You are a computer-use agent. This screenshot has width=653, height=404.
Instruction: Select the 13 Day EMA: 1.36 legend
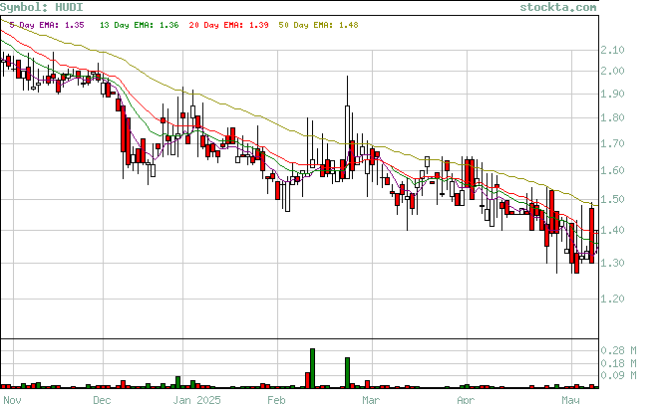click(x=140, y=25)
